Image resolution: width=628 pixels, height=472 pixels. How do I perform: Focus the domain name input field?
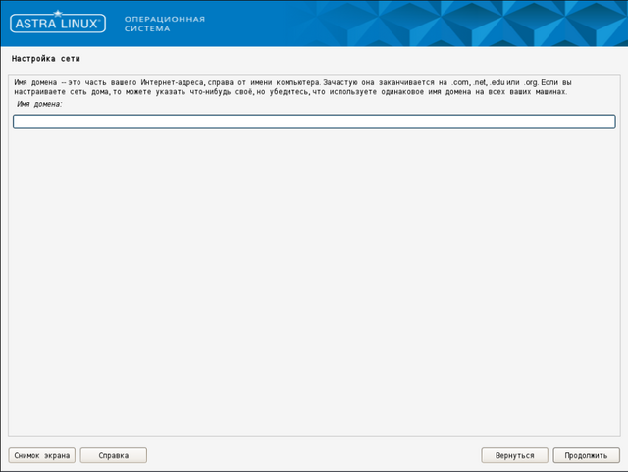tap(314, 122)
